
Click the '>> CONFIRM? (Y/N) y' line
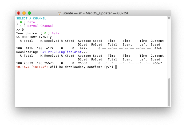click(x=34, y=37)
